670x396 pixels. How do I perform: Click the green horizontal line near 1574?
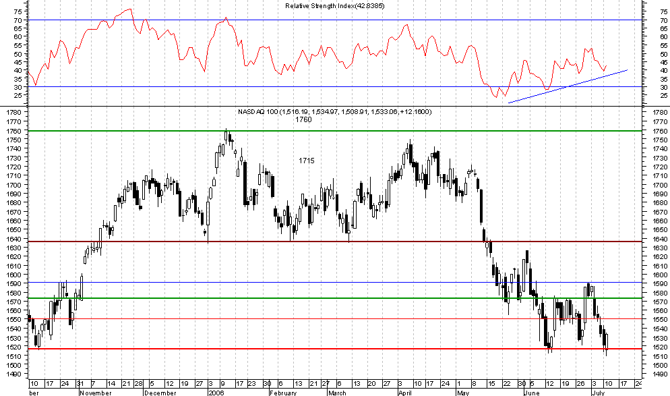(x=334, y=298)
